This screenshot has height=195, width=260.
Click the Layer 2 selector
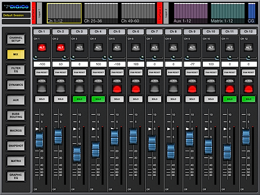(x=166, y=13)
